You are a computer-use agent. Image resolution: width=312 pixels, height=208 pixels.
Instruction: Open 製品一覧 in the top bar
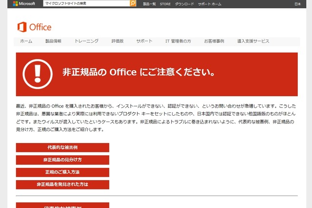(x=149, y=4)
